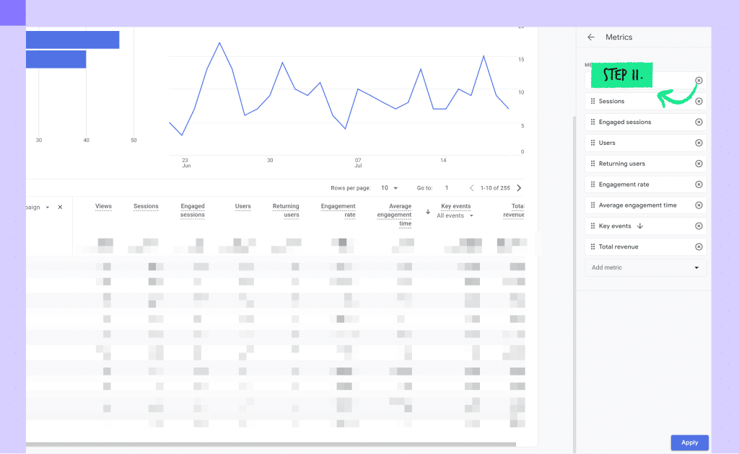Sort by Average engagement time column header
The image size is (739, 454).
tap(394, 215)
